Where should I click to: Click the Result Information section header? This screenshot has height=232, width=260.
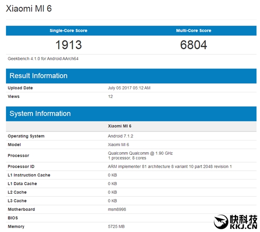(39, 76)
